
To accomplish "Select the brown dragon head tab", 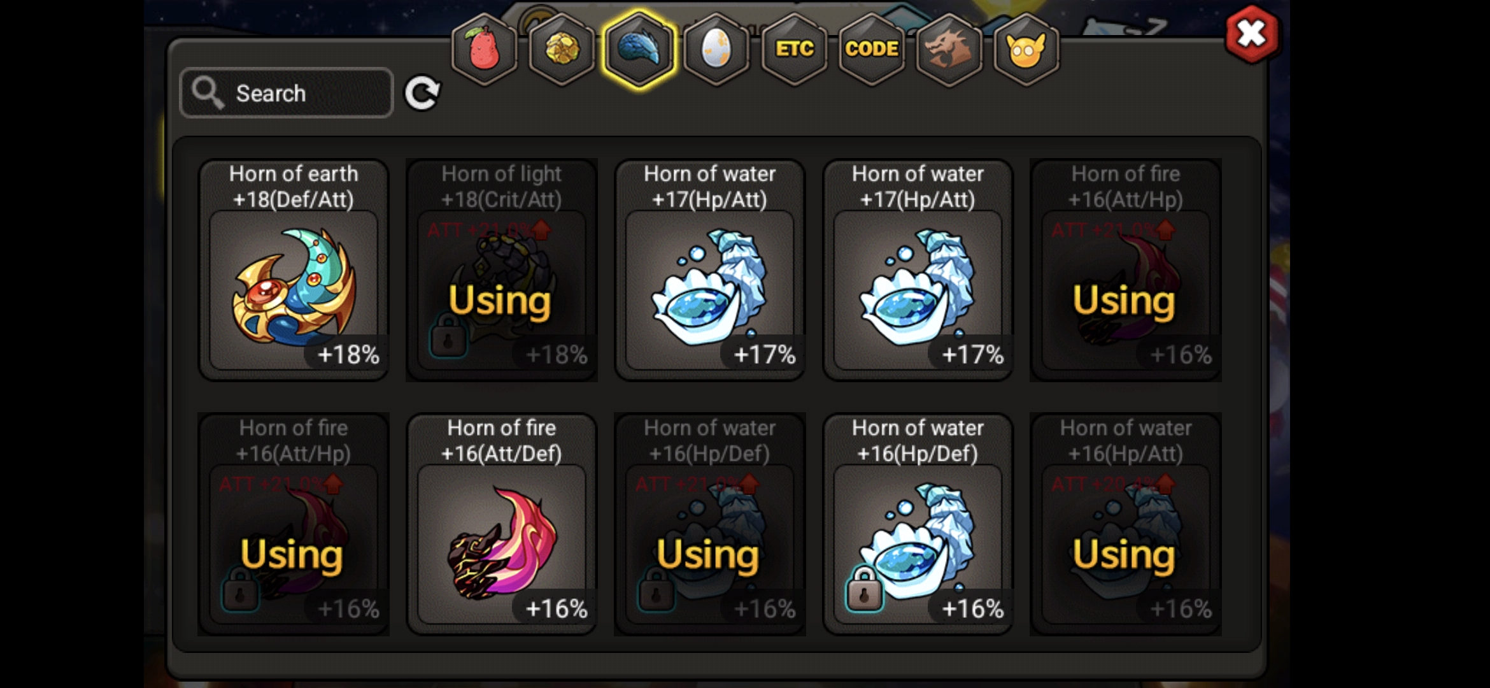I will (949, 49).
